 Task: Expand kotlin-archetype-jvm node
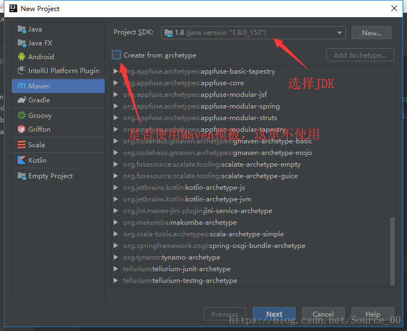pyautogui.click(x=116, y=199)
